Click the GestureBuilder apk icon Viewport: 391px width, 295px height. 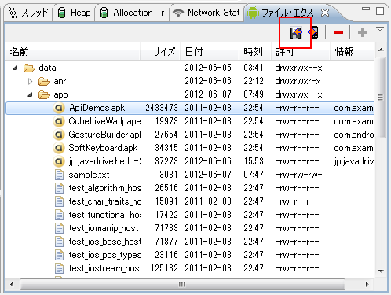pyautogui.click(x=59, y=135)
